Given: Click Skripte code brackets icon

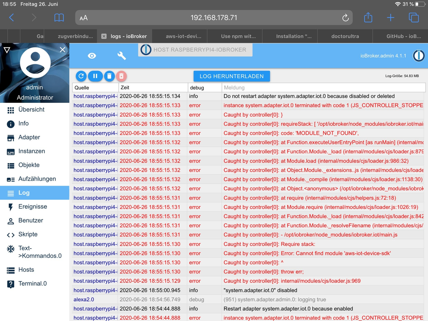Looking at the screenshot, I should click(11, 235).
